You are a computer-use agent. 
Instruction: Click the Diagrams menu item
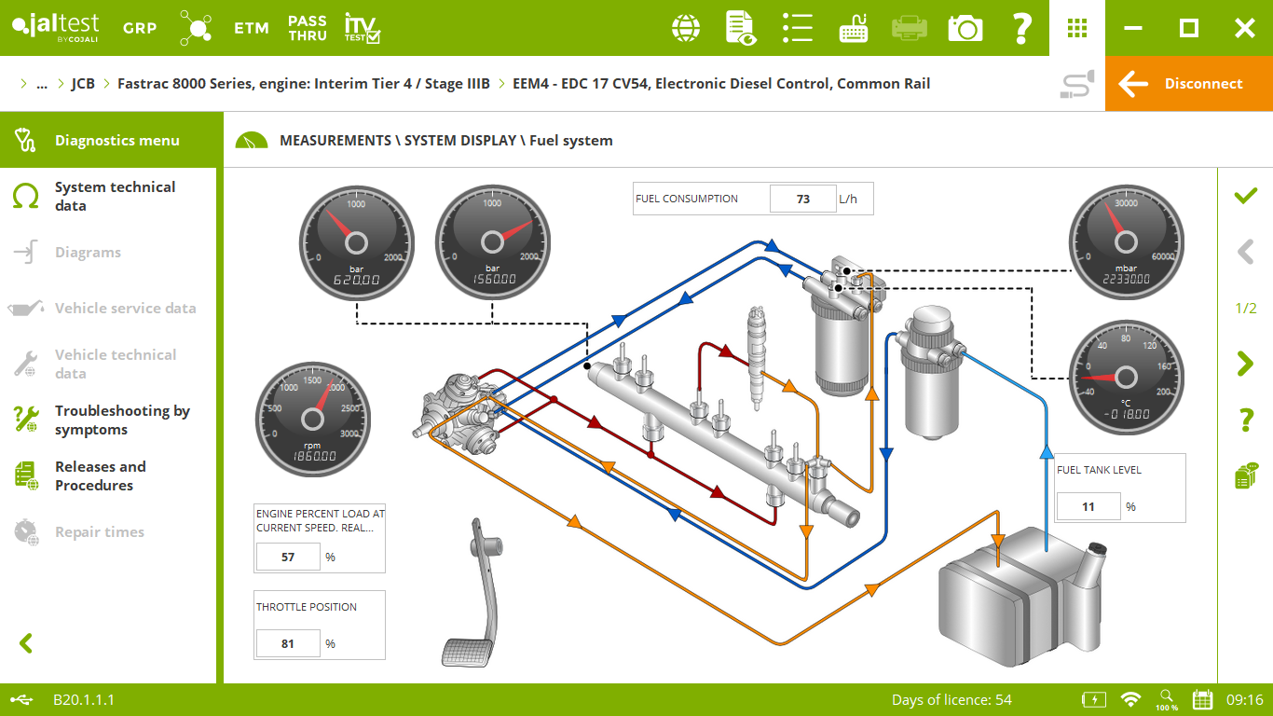click(x=108, y=252)
